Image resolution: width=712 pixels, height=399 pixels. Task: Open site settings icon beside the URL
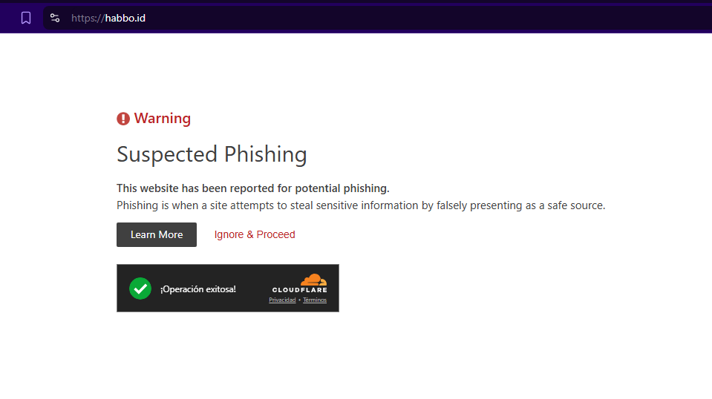[55, 18]
